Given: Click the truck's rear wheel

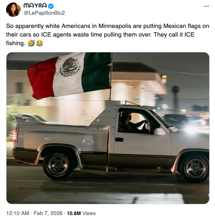Looking at the screenshot, I should [x=58, y=165].
